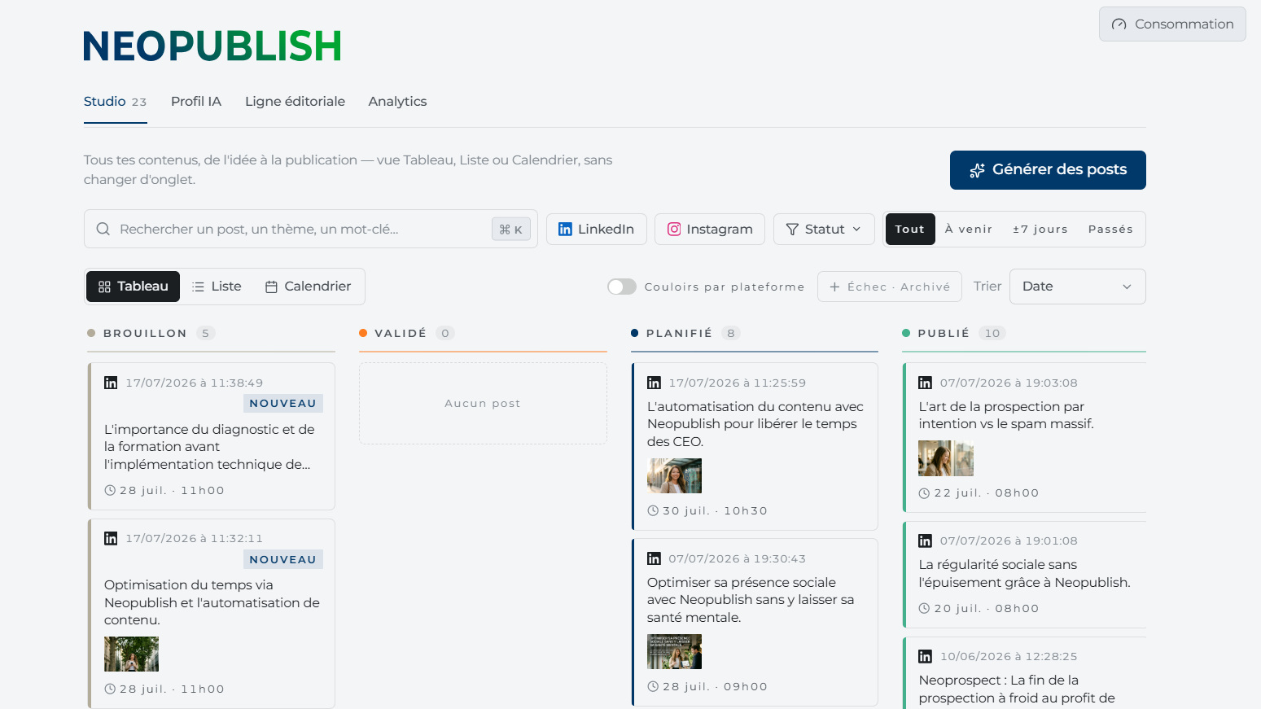Viewport: 1261px width, 709px height.
Task: Click the Publié count badge showing 10
Action: (x=992, y=333)
